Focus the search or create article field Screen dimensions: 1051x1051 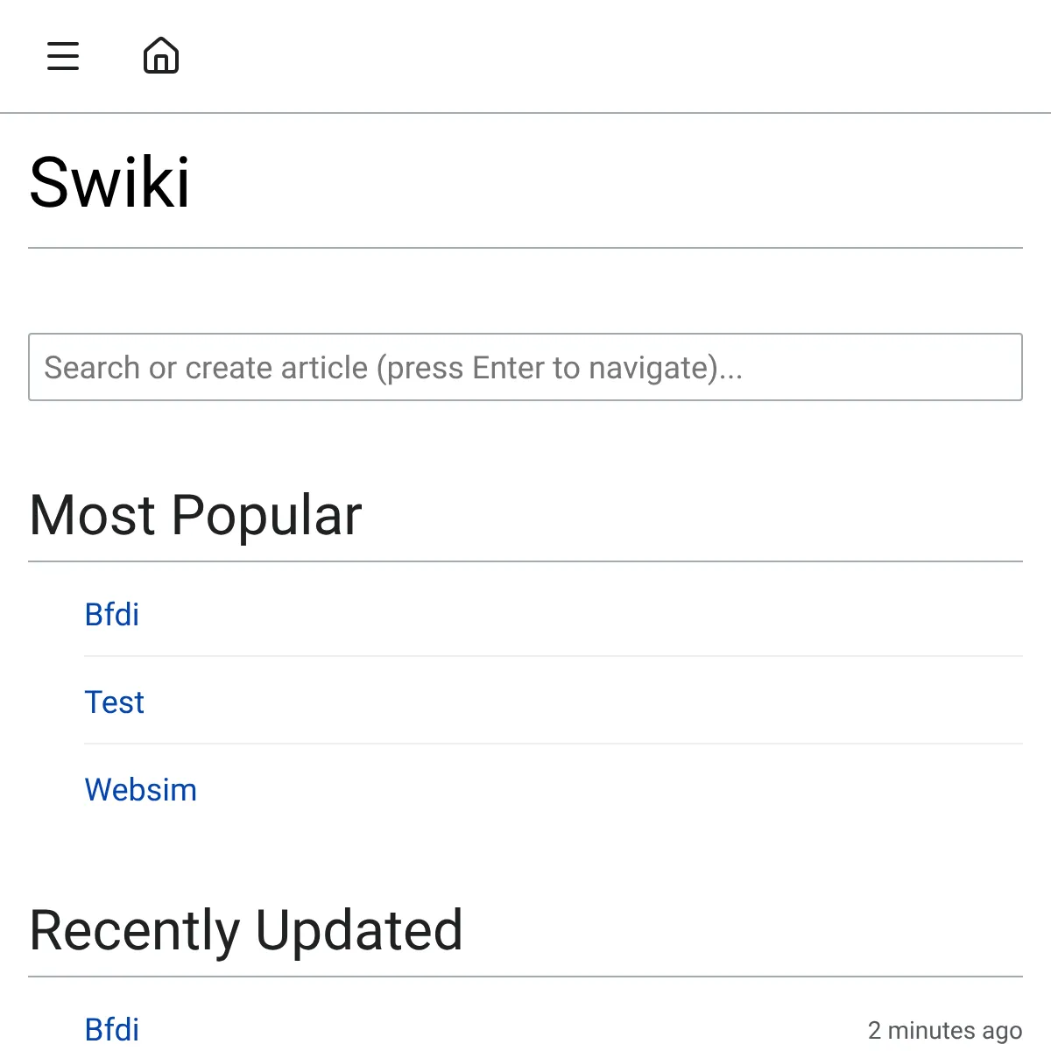coord(525,367)
